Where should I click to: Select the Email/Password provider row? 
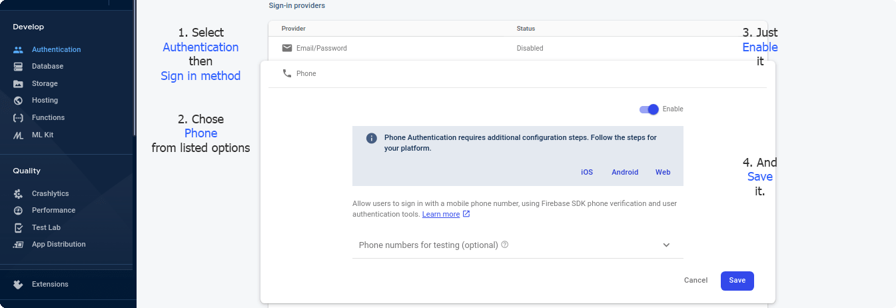[x=518, y=48]
